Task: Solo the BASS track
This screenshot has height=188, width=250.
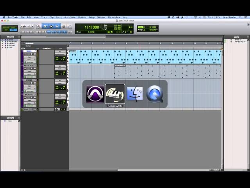Action: 31,54
